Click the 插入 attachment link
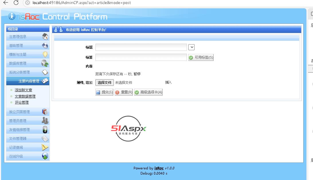Image resolution: width=313 pixels, height=180 pixels. 169,82
